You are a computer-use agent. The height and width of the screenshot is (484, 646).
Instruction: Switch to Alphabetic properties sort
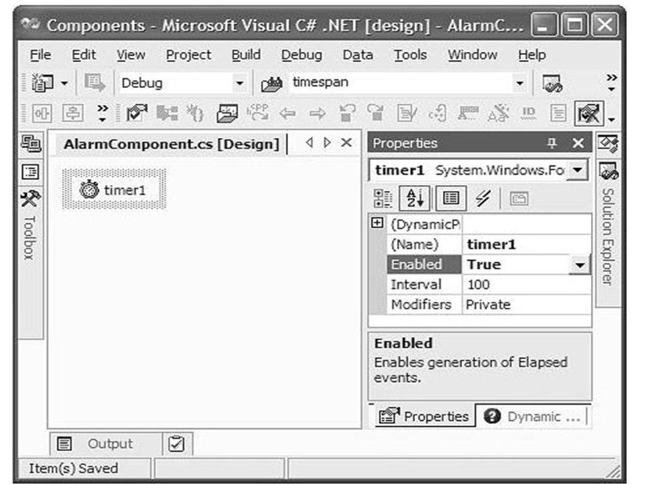pyautogui.click(x=415, y=198)
